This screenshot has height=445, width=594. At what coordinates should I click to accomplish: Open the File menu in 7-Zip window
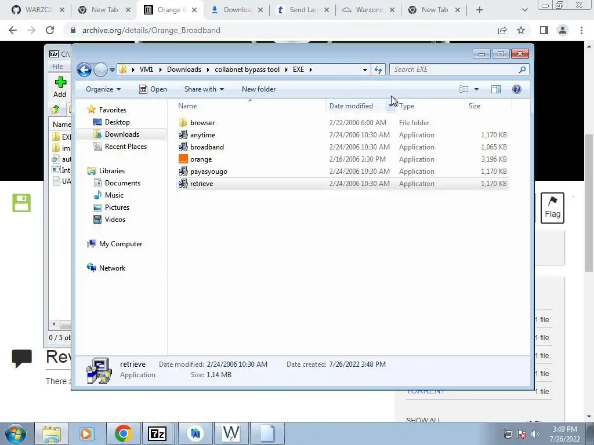coord(57,67)
